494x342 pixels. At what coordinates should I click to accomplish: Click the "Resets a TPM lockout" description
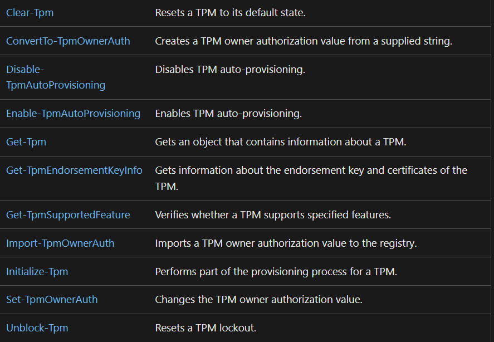pos(206,328)
